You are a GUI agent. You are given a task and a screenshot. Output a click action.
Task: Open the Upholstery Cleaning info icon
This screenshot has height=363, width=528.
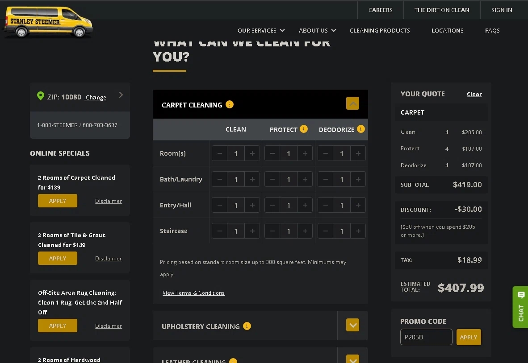coord(247,326)
